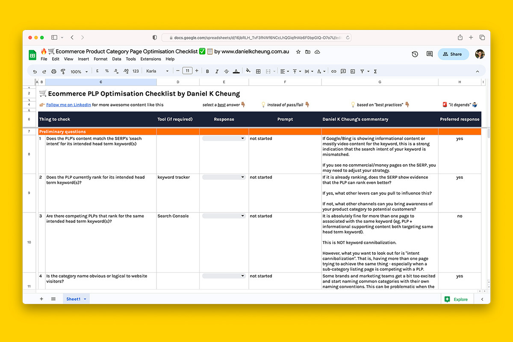The image size is (513, 342).
Task: Click the Move to folder icon
Action: click(x=308, y=52)
